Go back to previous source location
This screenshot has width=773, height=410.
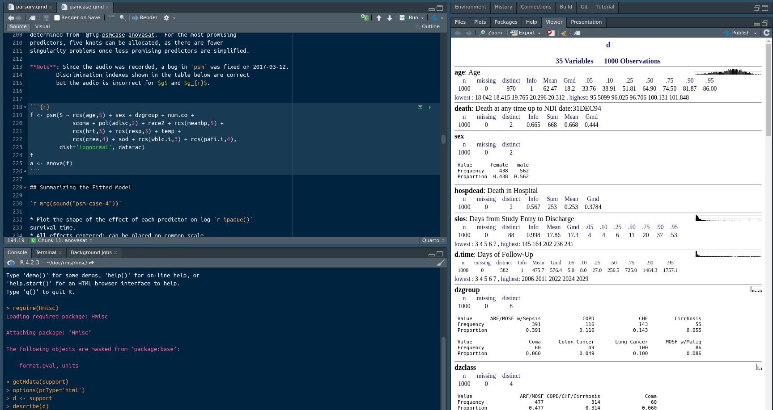pyautogui.click(x=11, y=18)
